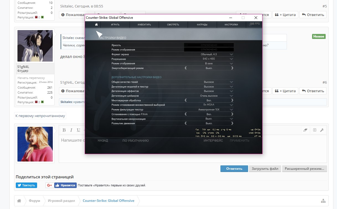Click Загрузить файл button
Image resolution: width=337 pixels, height=209 pixels.
(x=265, y=169)
